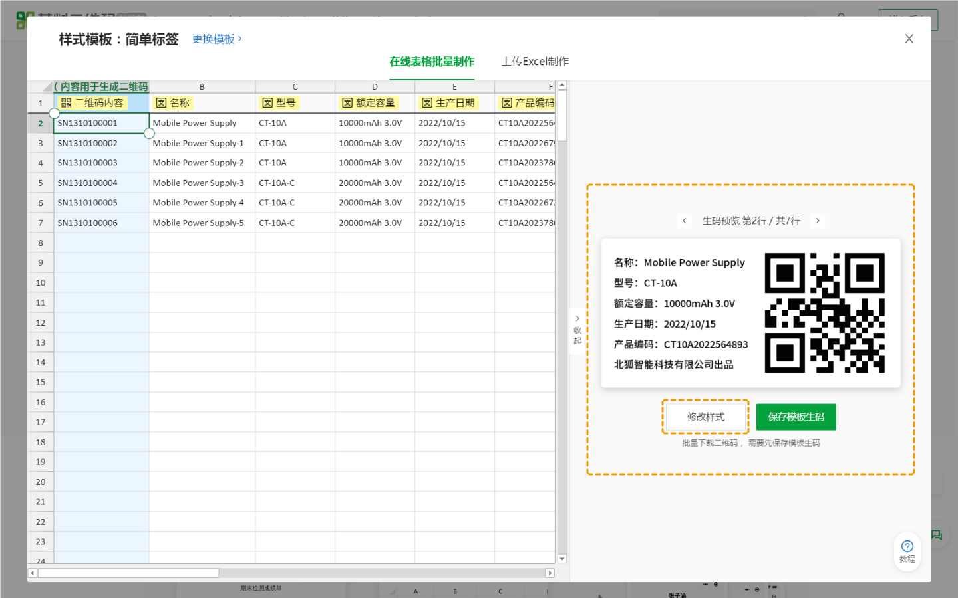Screen dimensions: 958x598
Task: Switch to 上传Excel制作 tab
Action: pyautogui.click(x=535, y=62)
